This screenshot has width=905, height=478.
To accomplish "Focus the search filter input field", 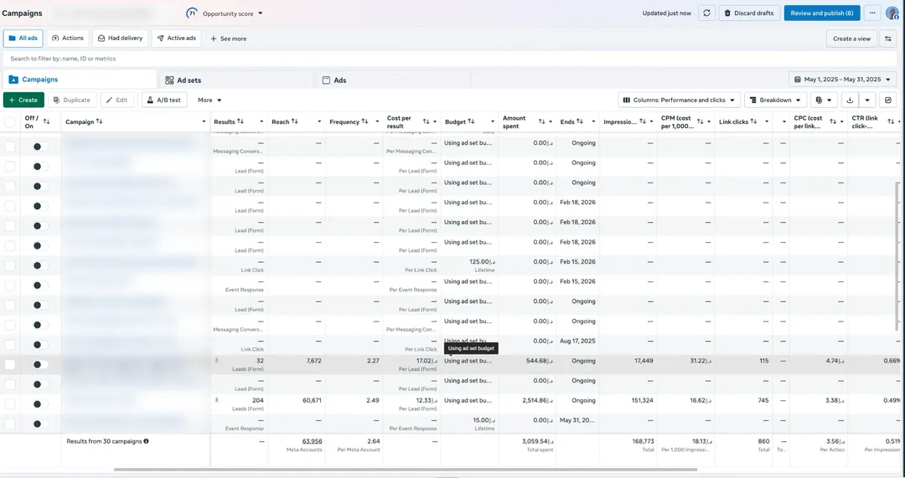I will coord(450,59).
